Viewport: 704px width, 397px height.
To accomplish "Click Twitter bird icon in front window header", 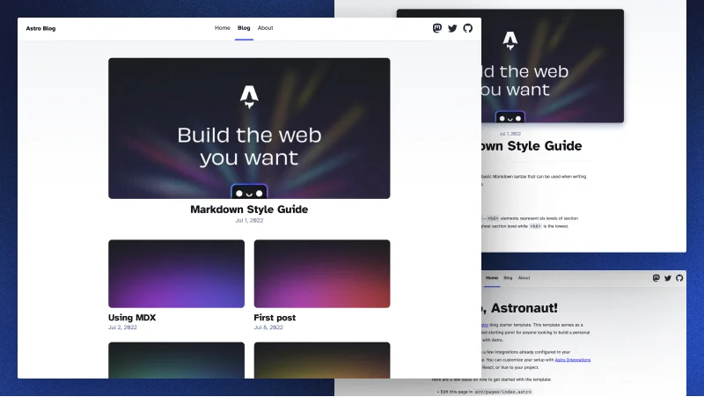I will [452, 28].
